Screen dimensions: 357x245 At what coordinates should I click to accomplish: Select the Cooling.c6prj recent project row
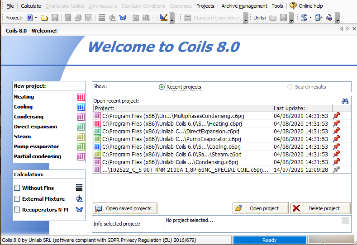pyautogui.click(x=222, y=147)
